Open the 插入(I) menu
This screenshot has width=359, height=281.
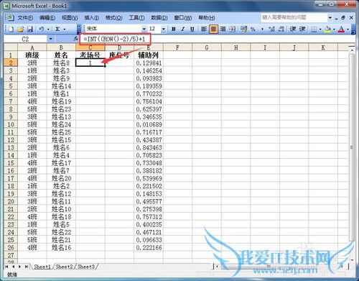pos(92,18)
